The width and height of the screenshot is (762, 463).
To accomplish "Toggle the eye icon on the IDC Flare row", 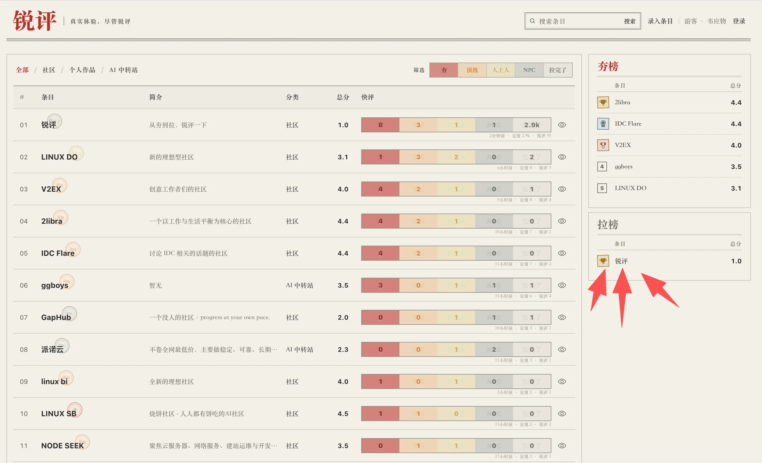I will coord(562,253).
